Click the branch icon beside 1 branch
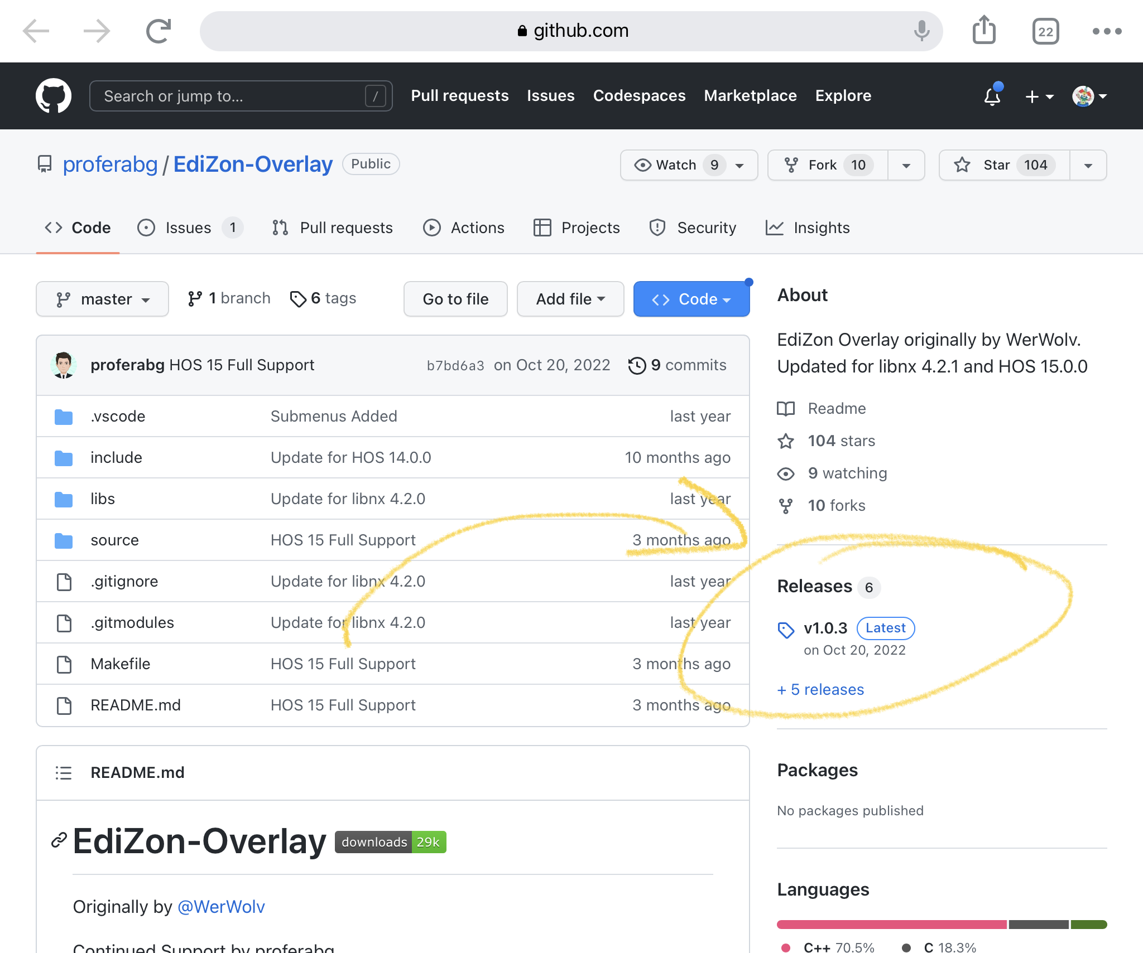This screenshot has height=953, width=1143. pos(195,299)
